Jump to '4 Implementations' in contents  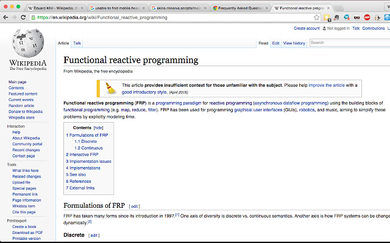[83, 168]
